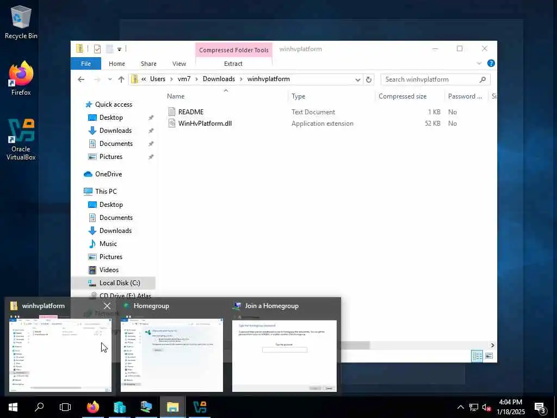The width and height of the screenshot is (557, 418).
Task: Switch to the Share ribbon tab
Action: click(x=148, y=64)
